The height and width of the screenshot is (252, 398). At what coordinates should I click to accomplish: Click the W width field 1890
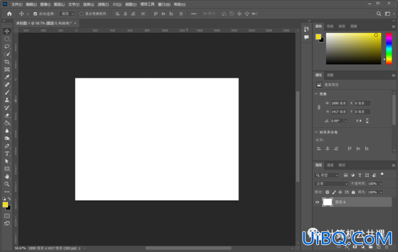[339, 103]
